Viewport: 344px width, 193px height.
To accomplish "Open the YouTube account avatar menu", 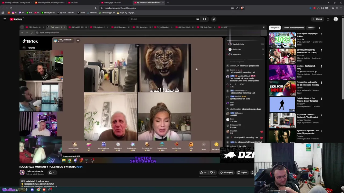I will pos(336,19).
